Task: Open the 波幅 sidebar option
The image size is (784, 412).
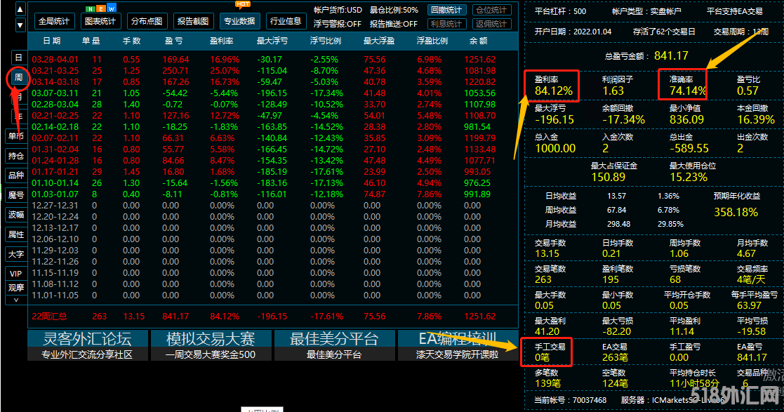Action: tap(16, 215)
